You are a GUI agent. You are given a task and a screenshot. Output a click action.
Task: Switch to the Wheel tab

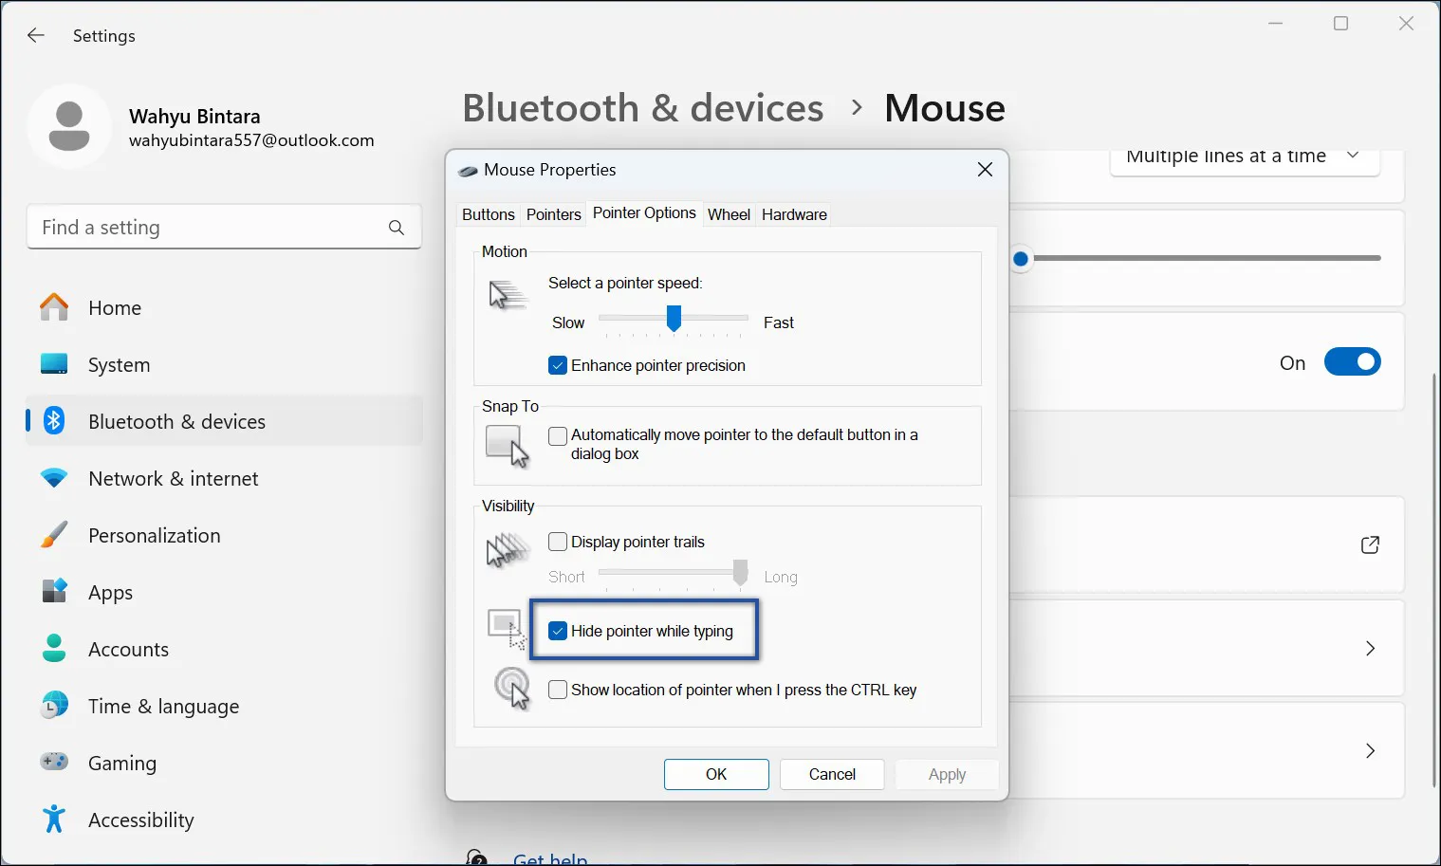click(x=728, y=214)
